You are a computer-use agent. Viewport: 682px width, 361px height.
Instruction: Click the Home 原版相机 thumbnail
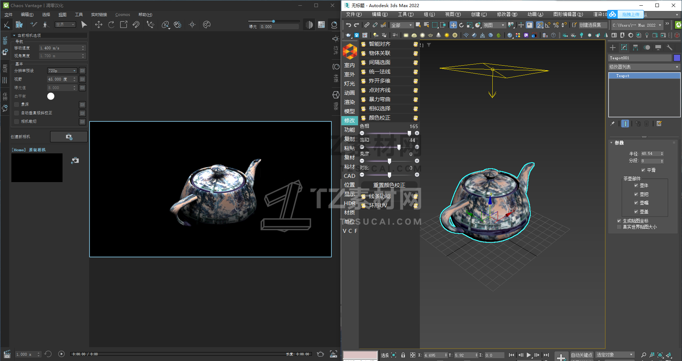(x=37, y=168)
